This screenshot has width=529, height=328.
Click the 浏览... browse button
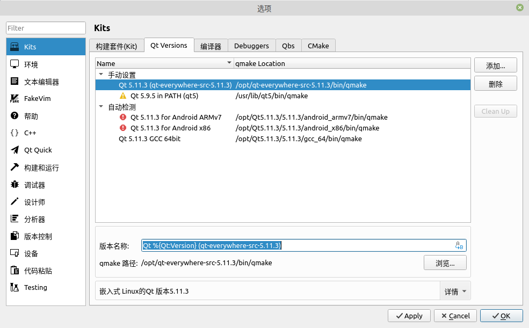tap(445, 263)
